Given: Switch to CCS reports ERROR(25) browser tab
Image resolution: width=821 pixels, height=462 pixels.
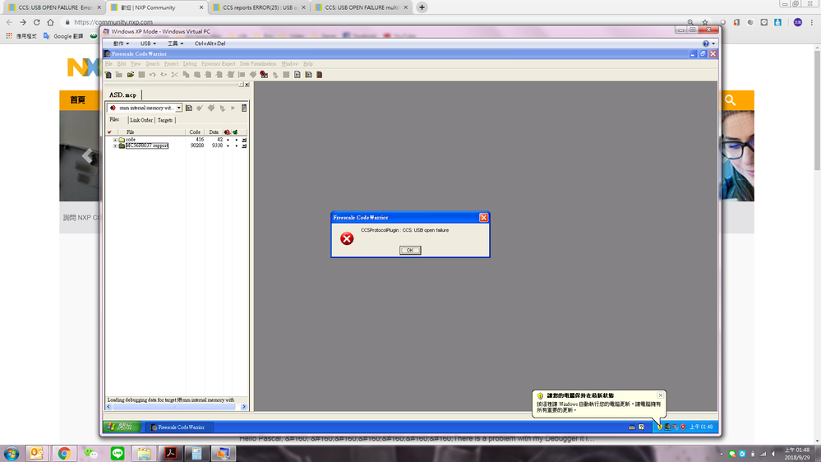Looking at the screenshot, I should coord(259,7).
